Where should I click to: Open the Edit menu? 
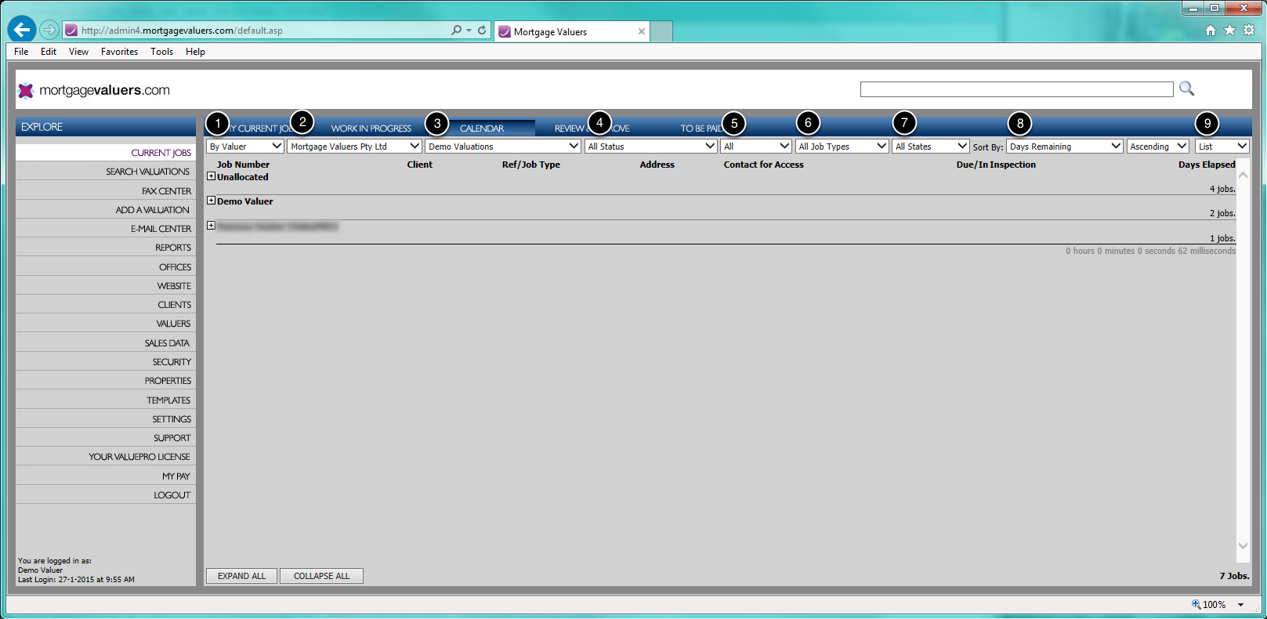pyautogui.click(x=49, y=52)
